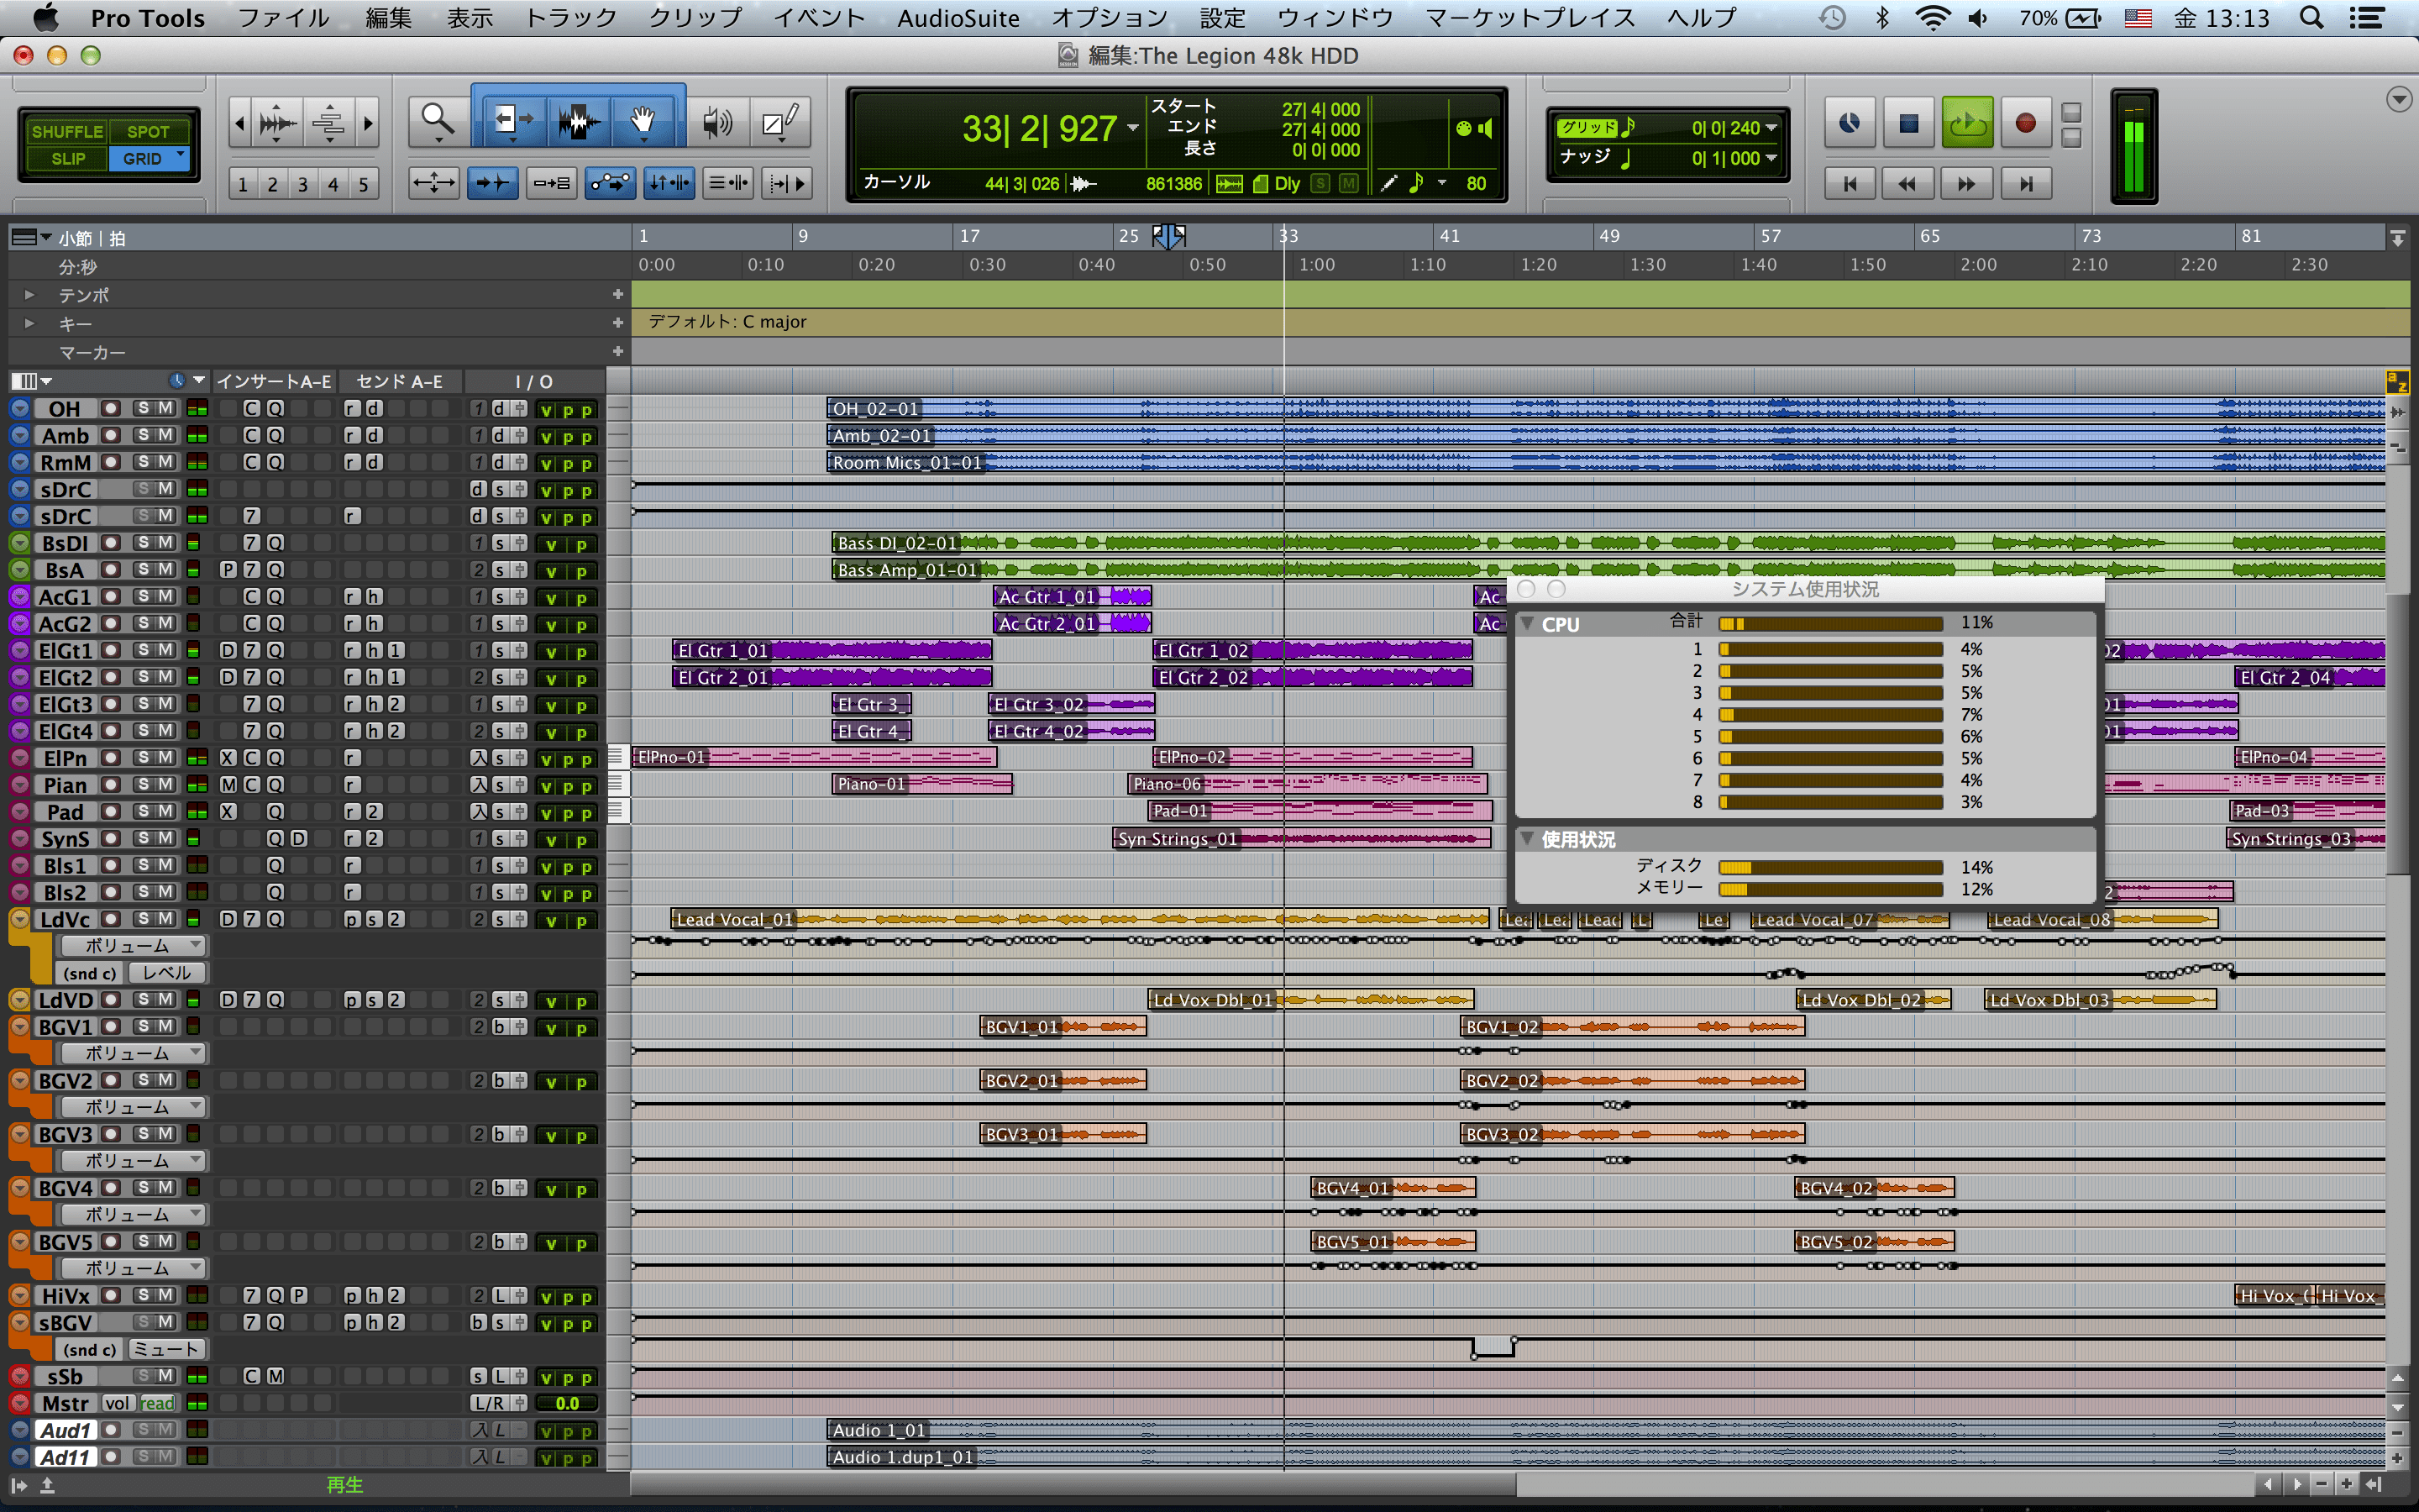Select the Grabber hand tool
Image resolution: width=2419 pixels, height=1512 pixels.
[643, 121]
